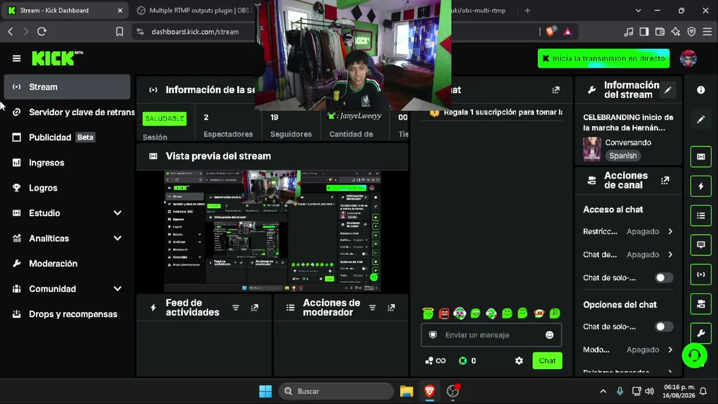Open the browser tab search dropdown arrow

(x=638, y=10)
